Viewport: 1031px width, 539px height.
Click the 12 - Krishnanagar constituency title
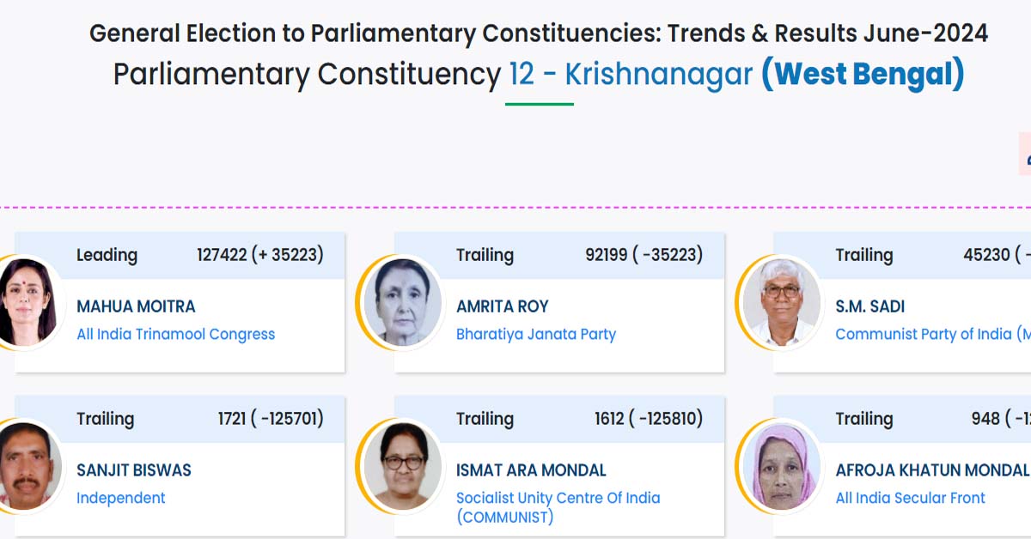(631, 75)
